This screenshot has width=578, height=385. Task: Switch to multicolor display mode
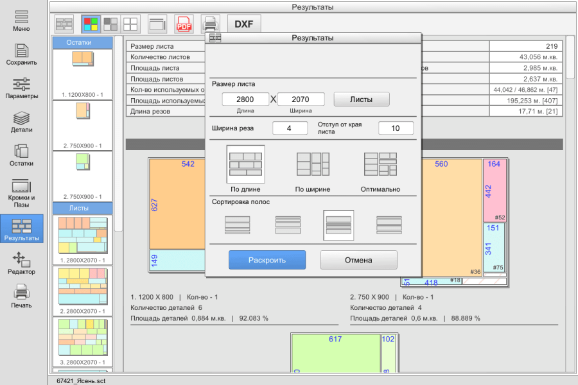(x=91, y=24)
